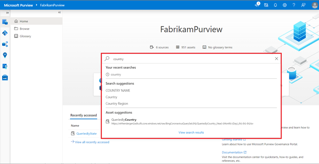Click the Microsoft Purview title
This screenshot has width=319, height=164.
coord(18,5)
